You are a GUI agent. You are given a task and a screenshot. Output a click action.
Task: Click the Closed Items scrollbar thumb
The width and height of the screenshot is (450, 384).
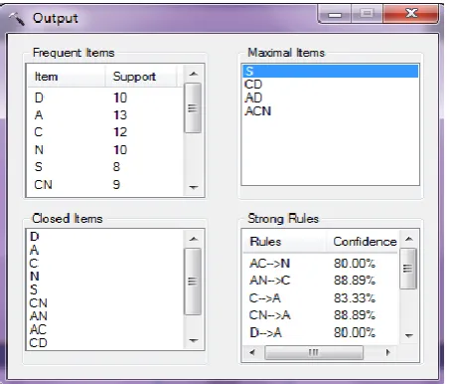point(193,282)
